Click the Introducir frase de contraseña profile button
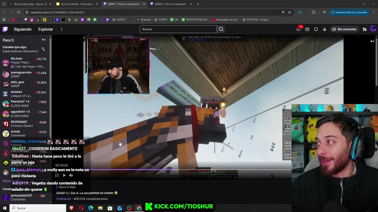This screenshot has height=212, width=378. 349,12
